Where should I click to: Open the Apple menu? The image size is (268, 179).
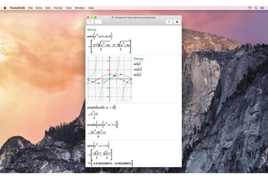tap(5, 8)
